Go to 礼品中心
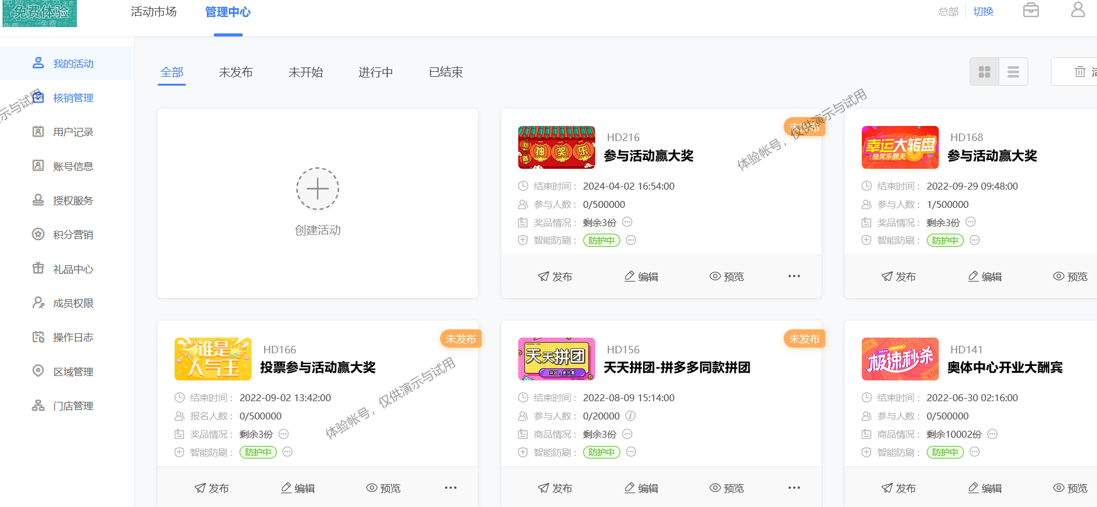This screenshot has height=507, width=1097. [x=67, y=269]
